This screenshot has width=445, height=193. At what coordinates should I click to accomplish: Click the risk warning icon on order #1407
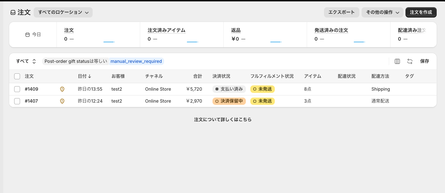click(x=62, y=101)
